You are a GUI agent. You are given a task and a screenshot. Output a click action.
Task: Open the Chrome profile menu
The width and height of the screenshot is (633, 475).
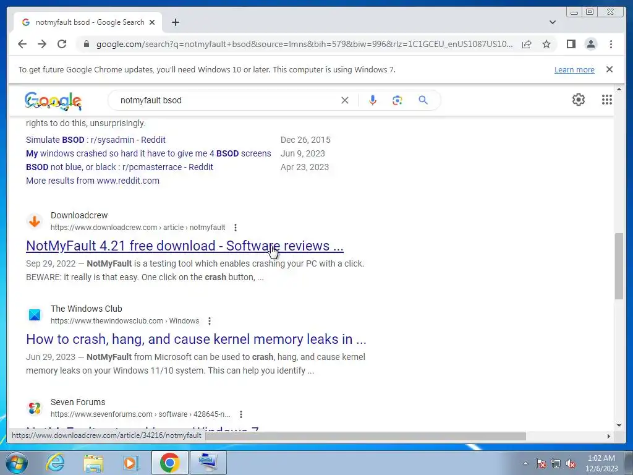pyautogui.click(x=590, y=44)
